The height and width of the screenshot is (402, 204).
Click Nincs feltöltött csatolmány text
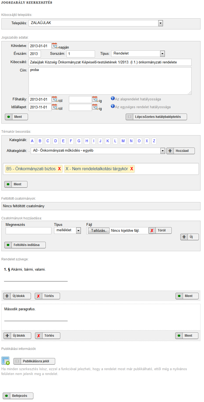pos(24,206)
